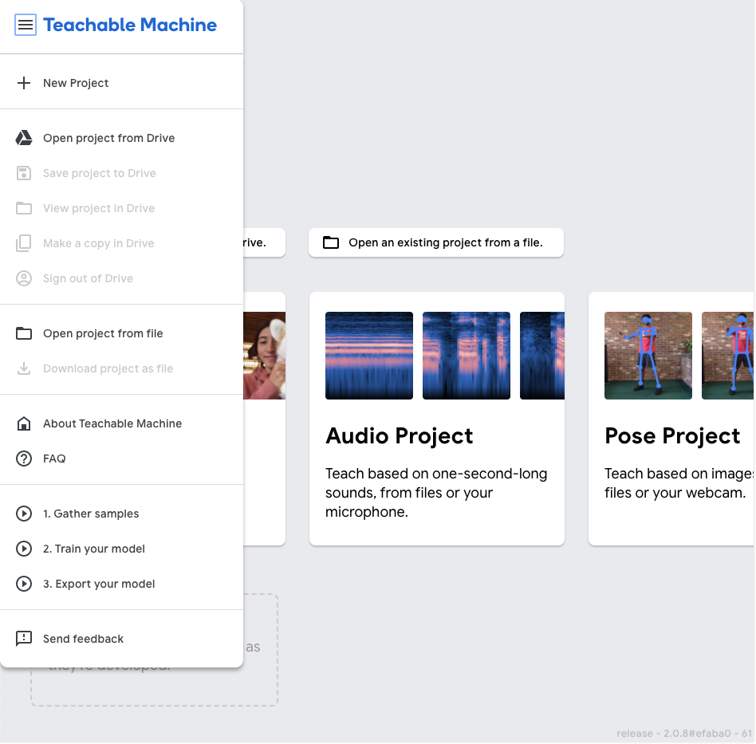The image size is (756, 744).
Task: Click second spectrogram thumbnail in Audio Project
Action: tap(467, 356)
